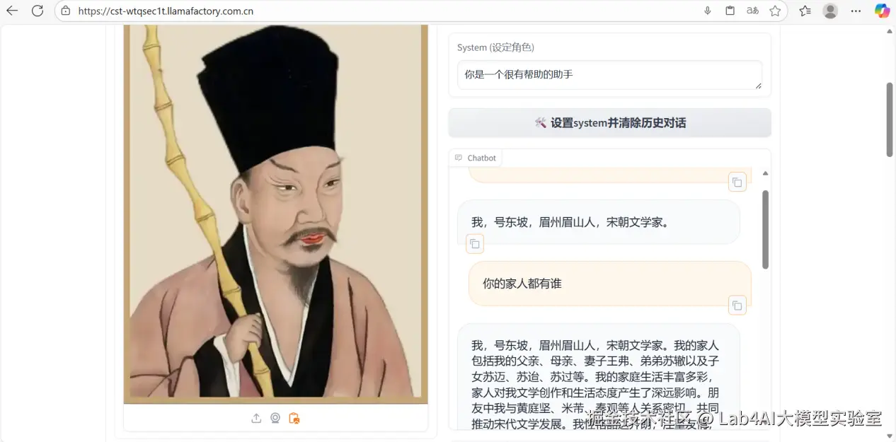Screen dimensions: 896x442
Task: Click the microphone icon in address bar
Action: point(708,11)
